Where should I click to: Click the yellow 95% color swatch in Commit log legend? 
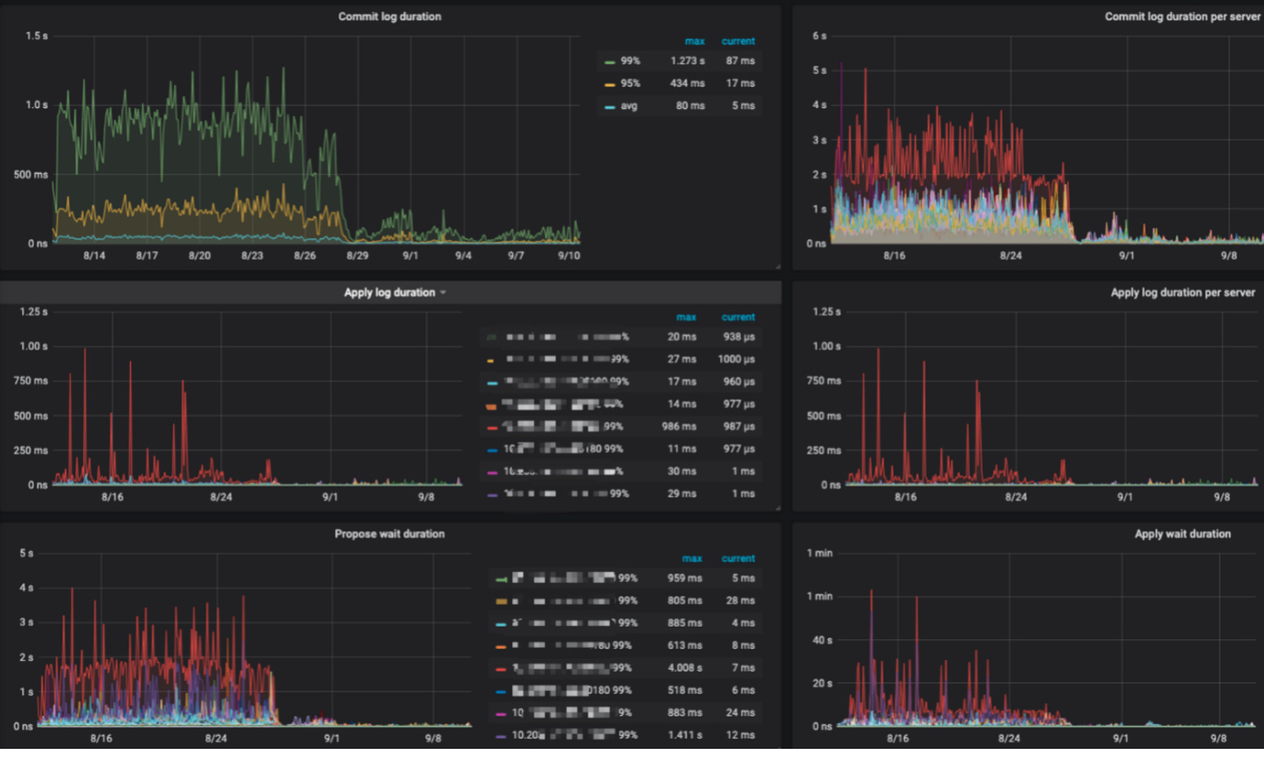(x=609, y=84)
